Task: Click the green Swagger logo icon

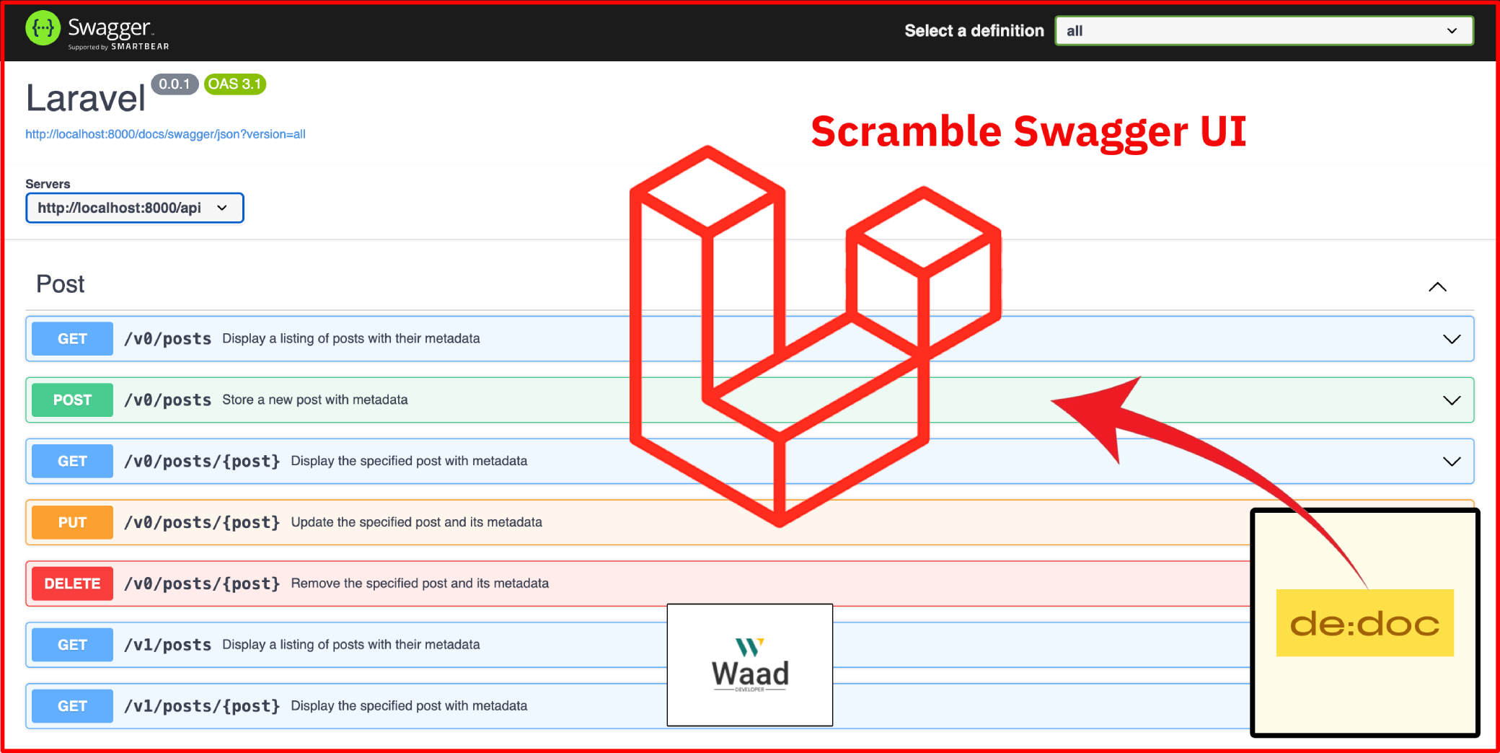Action: [43, 29]
